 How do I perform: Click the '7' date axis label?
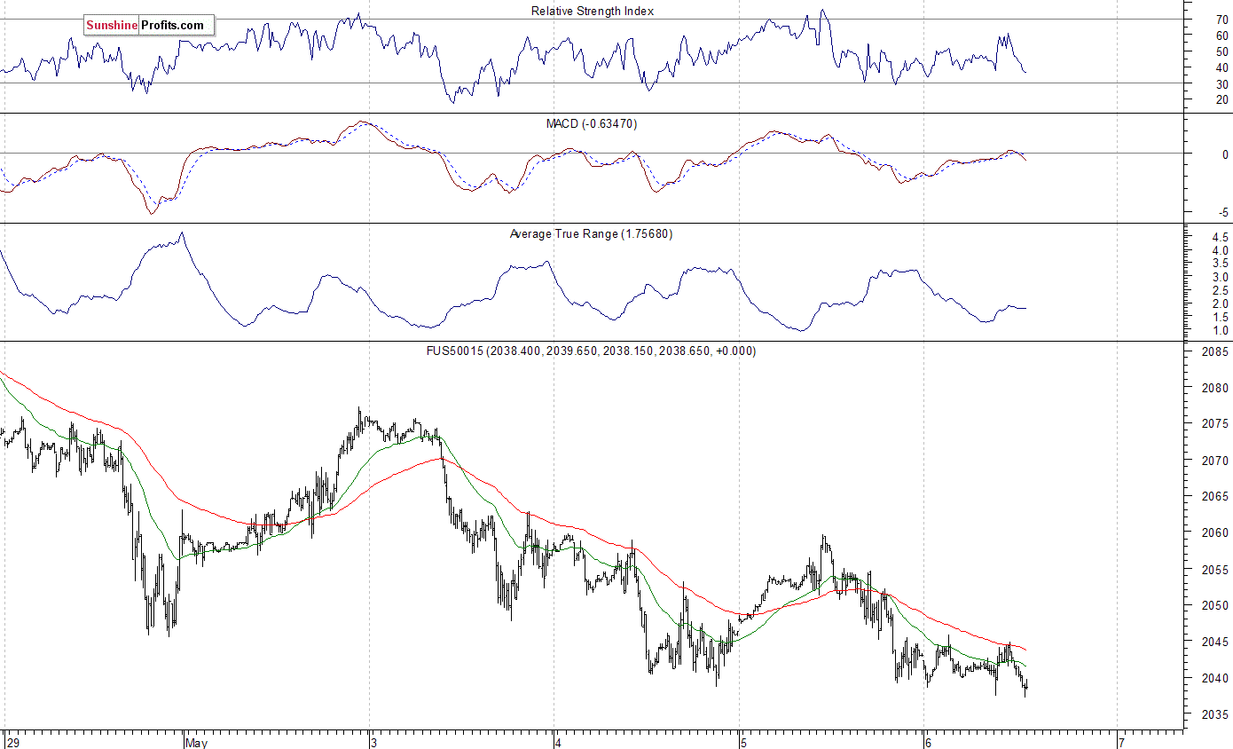point(1120,742)
